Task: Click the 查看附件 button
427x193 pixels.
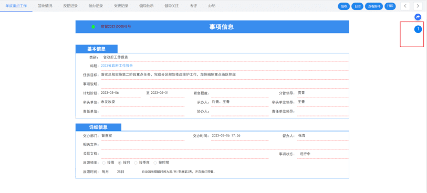Action: coord(374,6)
